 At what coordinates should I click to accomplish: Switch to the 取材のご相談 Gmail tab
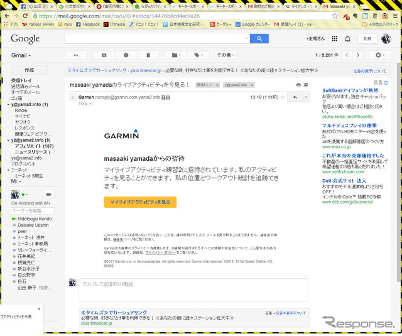click(x=264, y=6)
